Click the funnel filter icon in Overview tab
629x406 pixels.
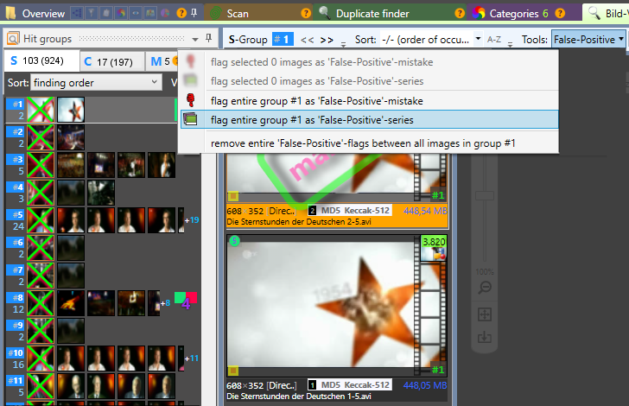click(x=92, y=13)
